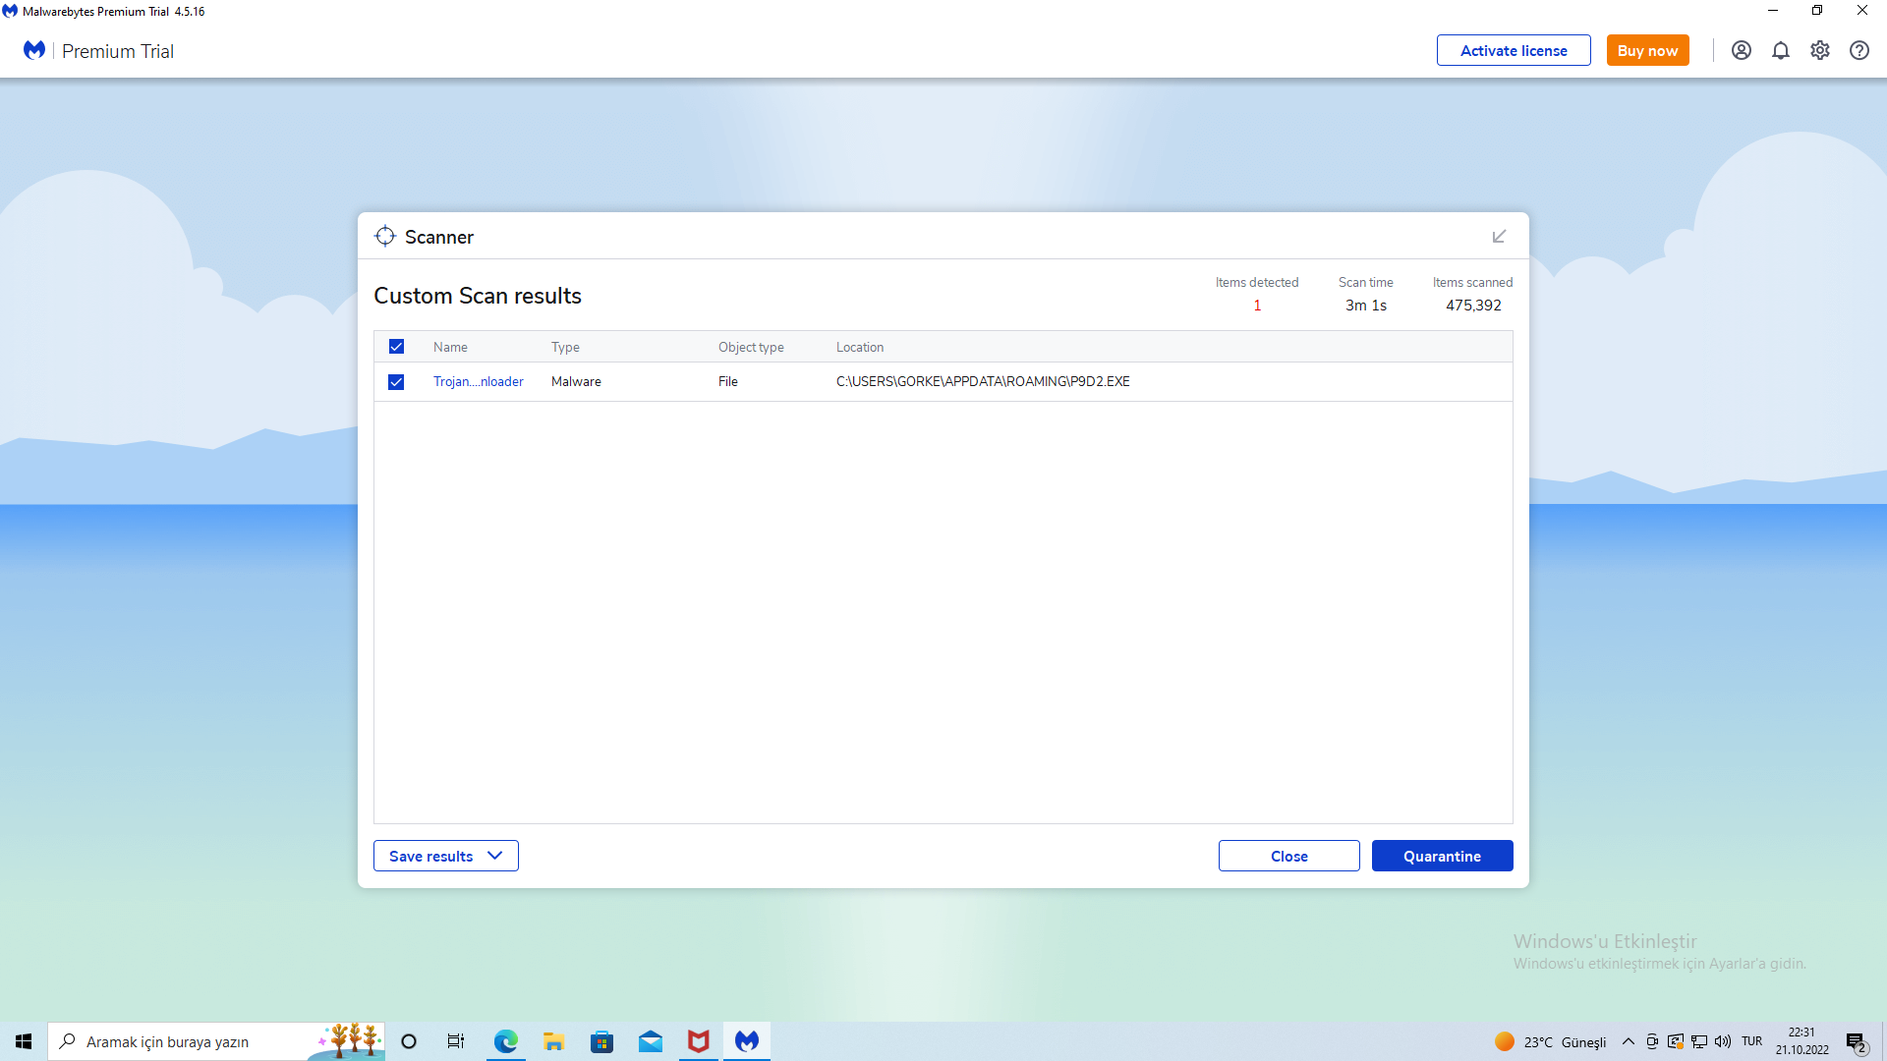Click the File object type cell
The width and height of the screenshot is (1887, 1061).
[727, 381]
